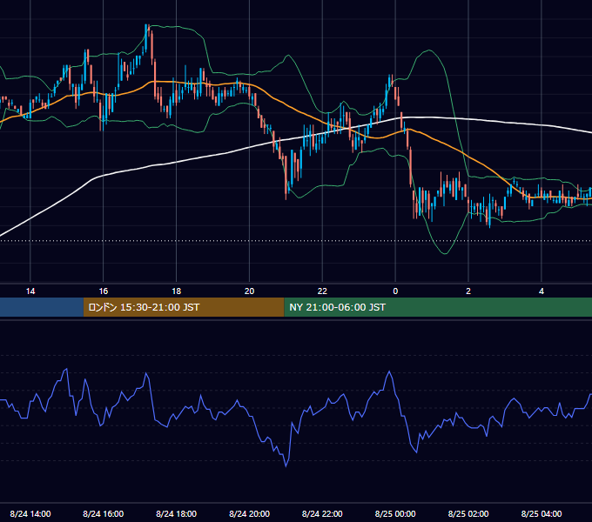Click the 8/24 14:00 time label
The image size is (592, 522).
pyautogui.click(x=30, y=513)
